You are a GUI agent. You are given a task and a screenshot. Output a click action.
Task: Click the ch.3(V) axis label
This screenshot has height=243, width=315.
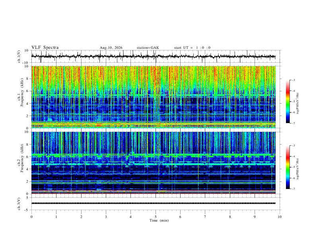[19, 204]
